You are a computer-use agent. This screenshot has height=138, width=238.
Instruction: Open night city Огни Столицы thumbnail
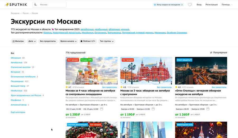pos(201,71)
